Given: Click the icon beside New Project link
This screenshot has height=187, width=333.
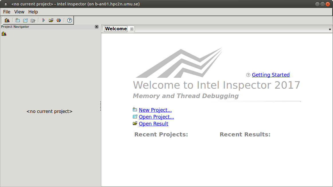Looking at the screenshot, I should click(135, 110).
